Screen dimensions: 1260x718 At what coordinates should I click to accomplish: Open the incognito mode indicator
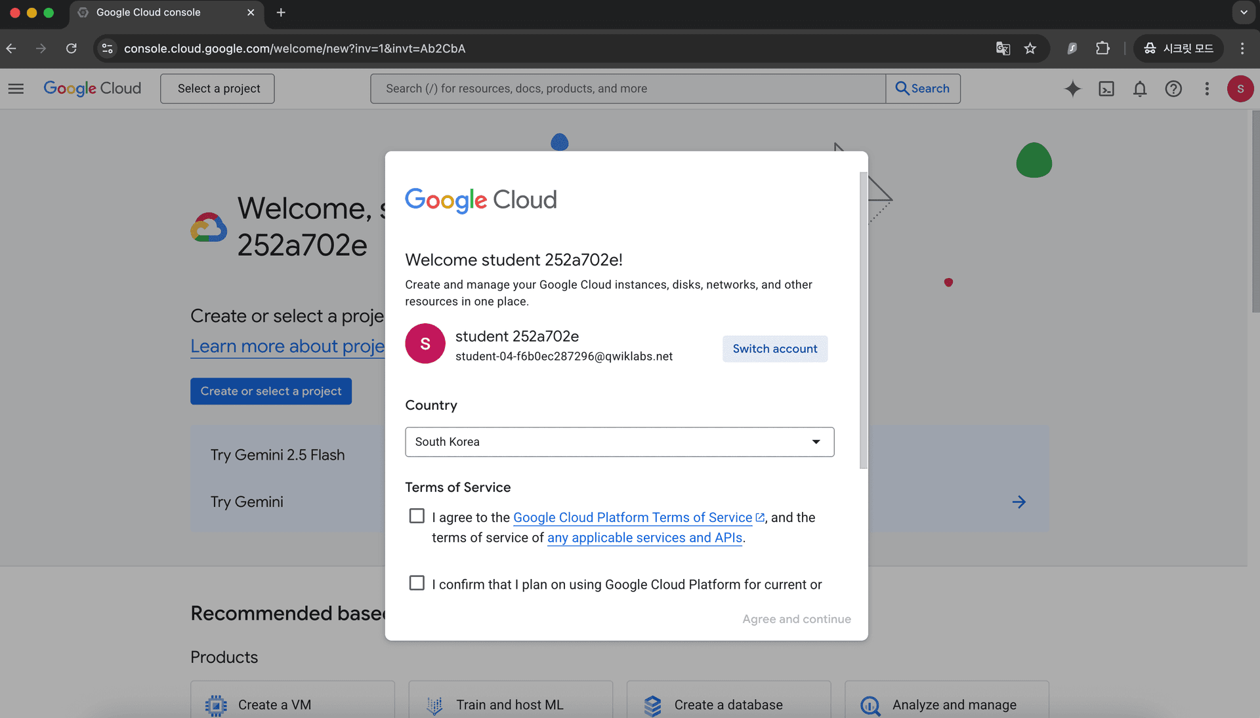1179,49
